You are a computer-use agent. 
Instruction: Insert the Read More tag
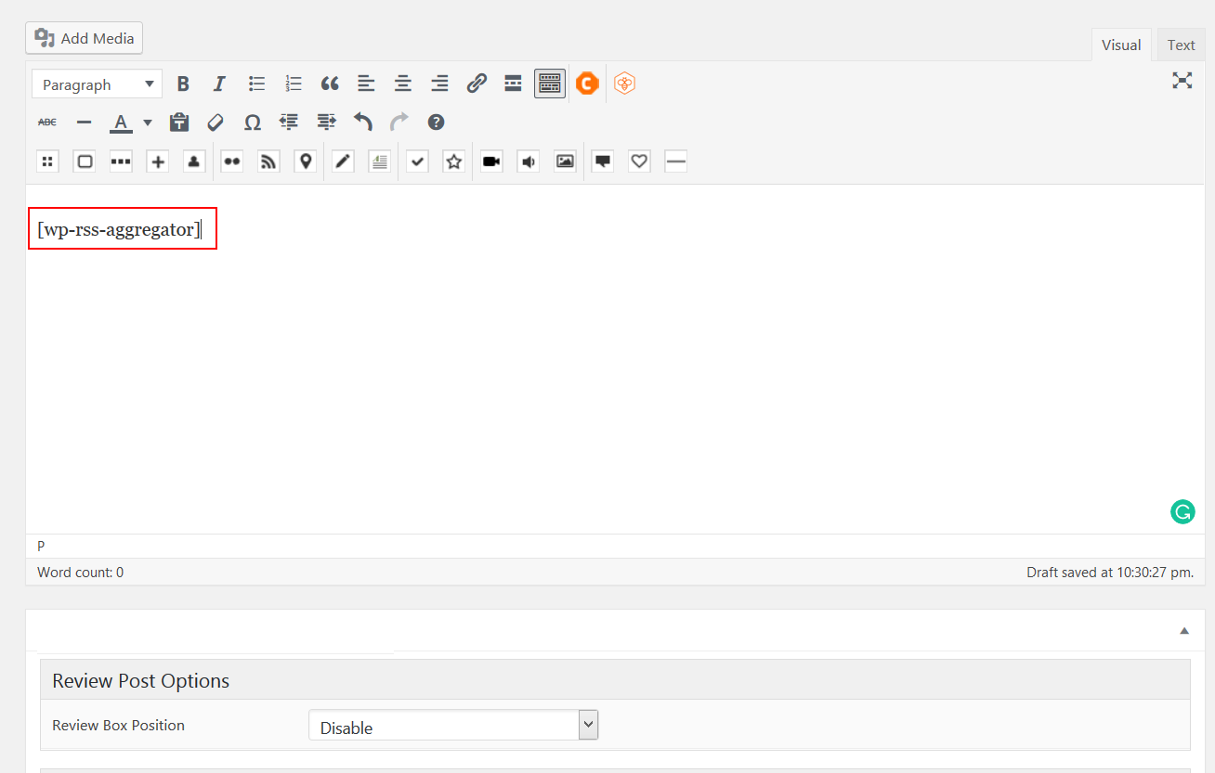pyautogui.click(x=513, y=84)
